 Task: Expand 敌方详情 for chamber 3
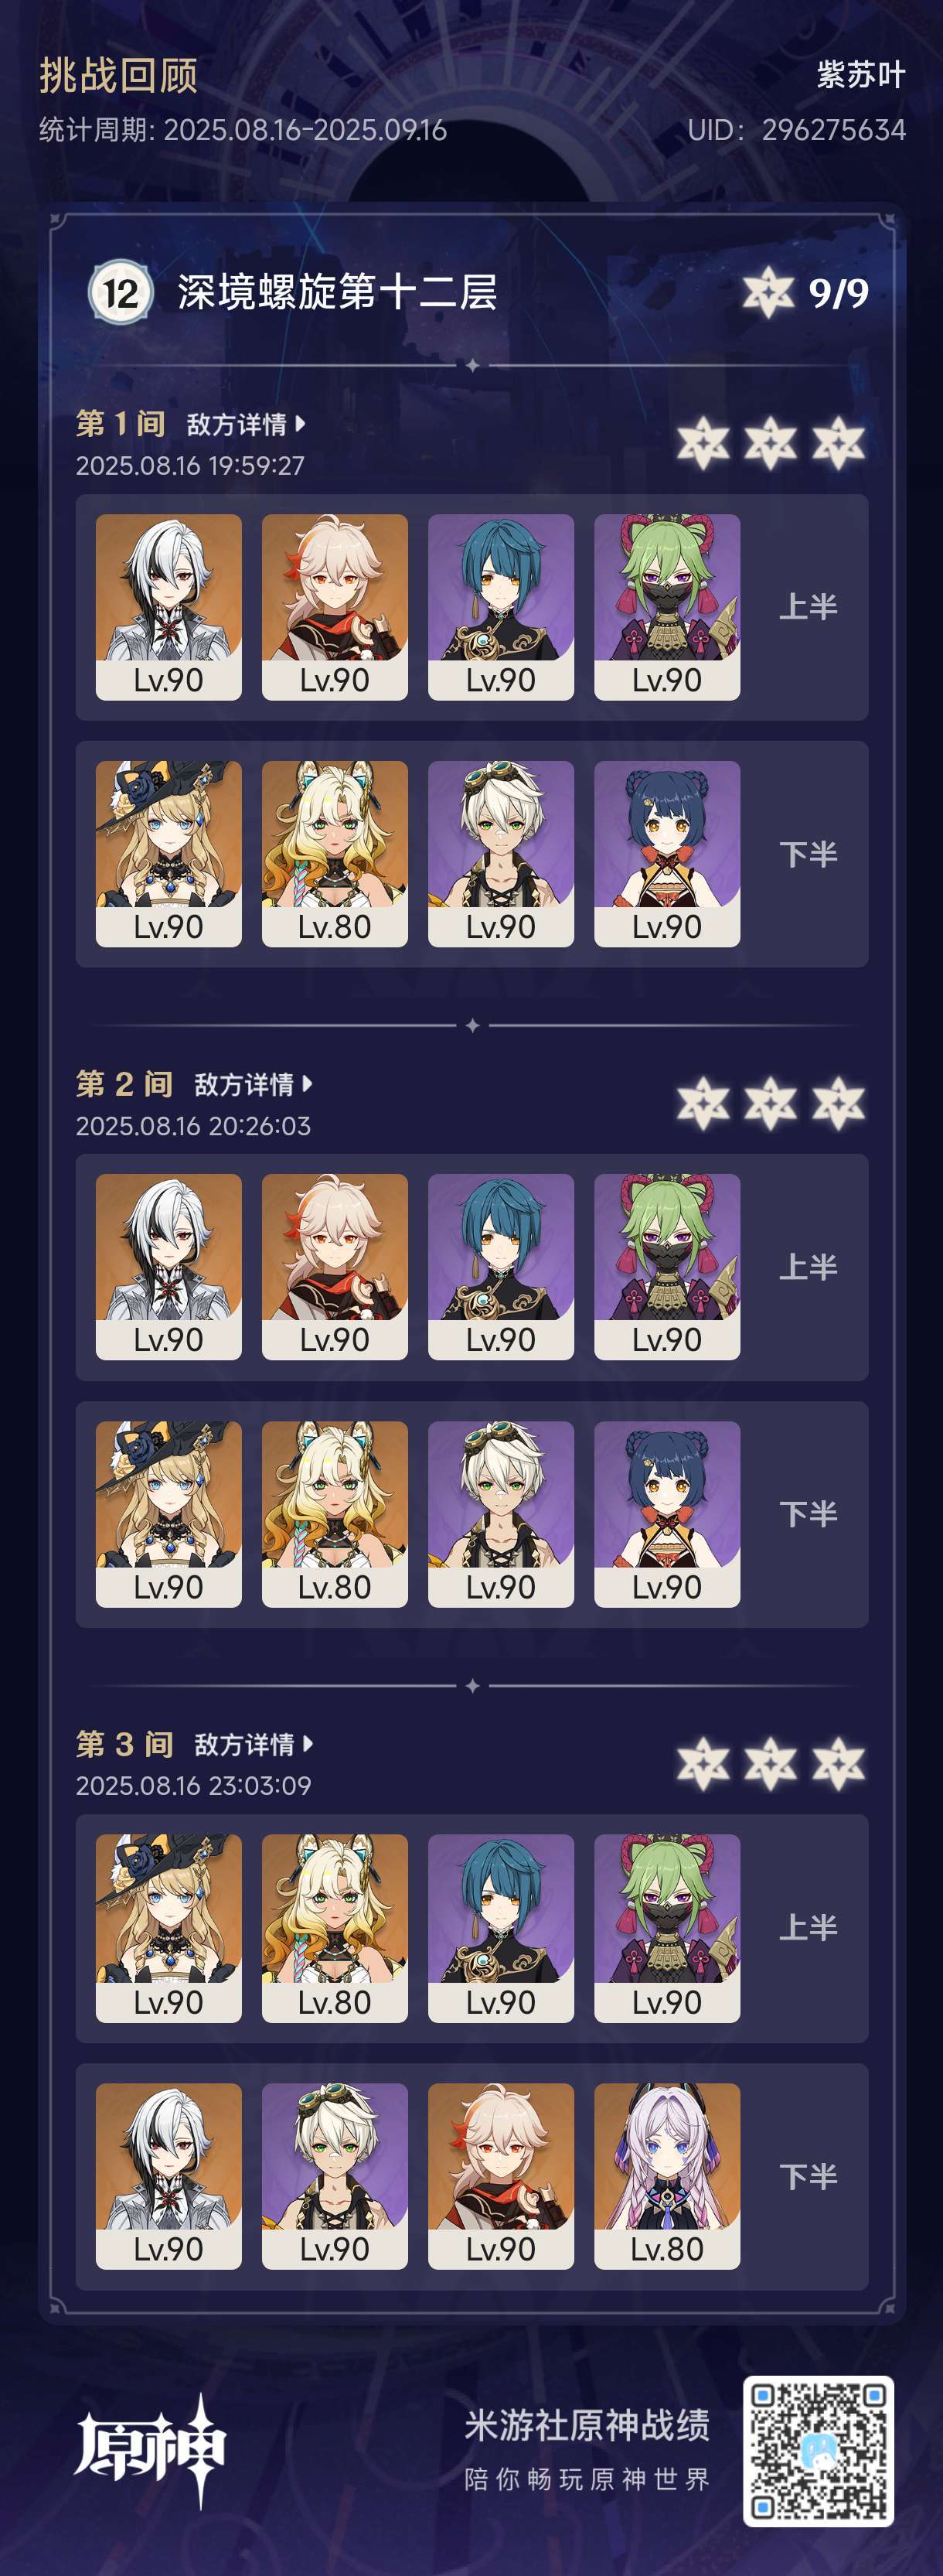point(253,1744)
